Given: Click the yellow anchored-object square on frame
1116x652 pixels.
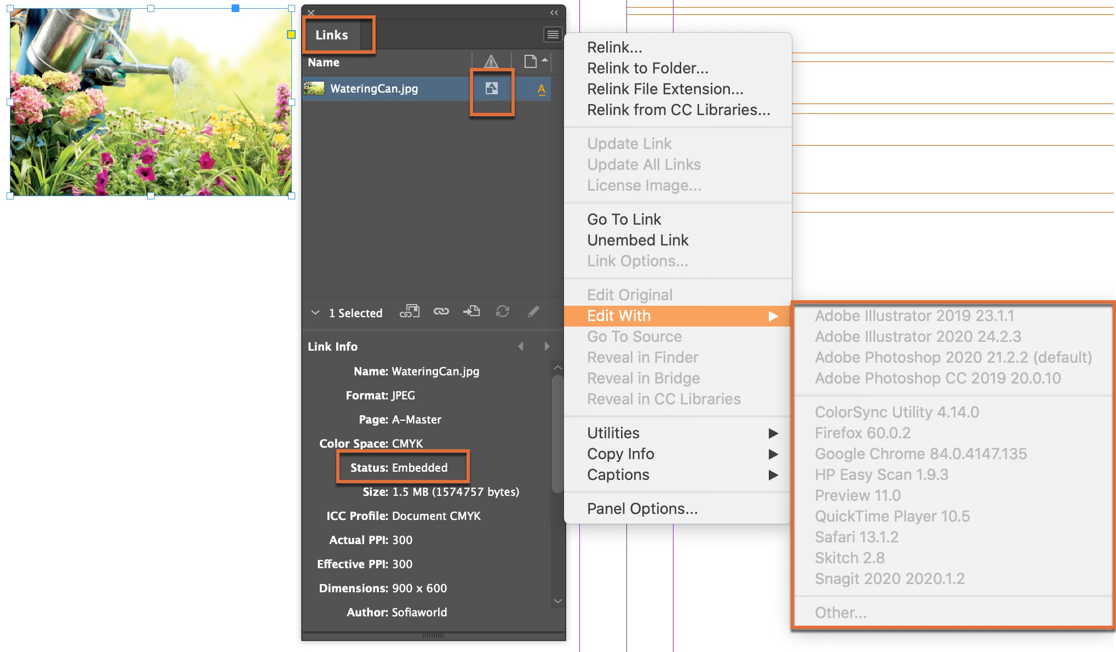Looking at the screenshot, I should [291, 35].
